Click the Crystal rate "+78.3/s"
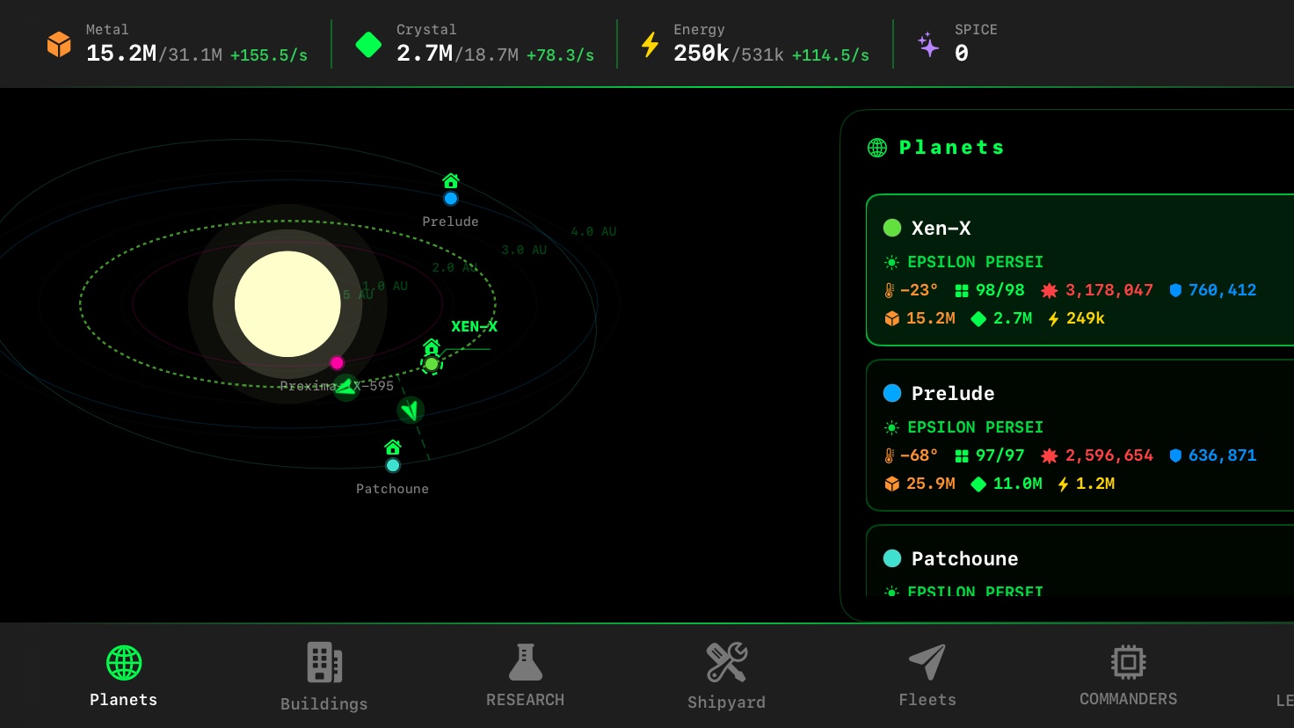Image resolution: width=1294 pixels, height=728 pixels. (x=560, y=55)
